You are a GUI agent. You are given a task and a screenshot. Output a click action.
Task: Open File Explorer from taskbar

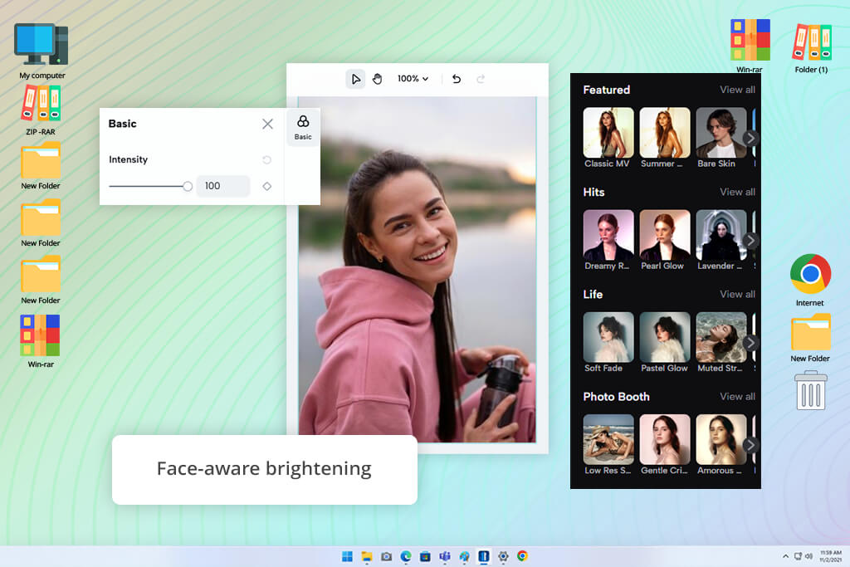pyautogui.click(x=367, y=556)
